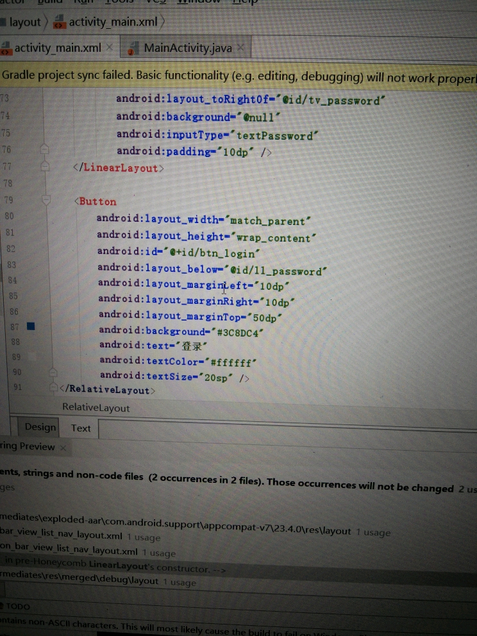The width and height of the screenshot is (477, 636).
Task: Close the MainActivity.java tab
Action: [x=241, y=48]
